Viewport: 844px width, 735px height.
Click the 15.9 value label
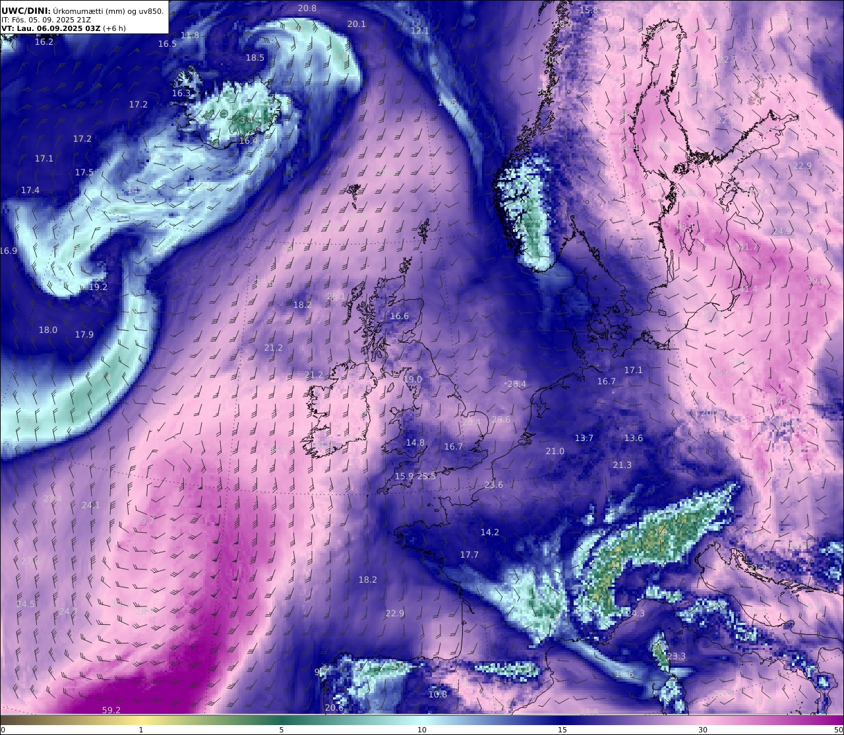click(x=404, y=476)
